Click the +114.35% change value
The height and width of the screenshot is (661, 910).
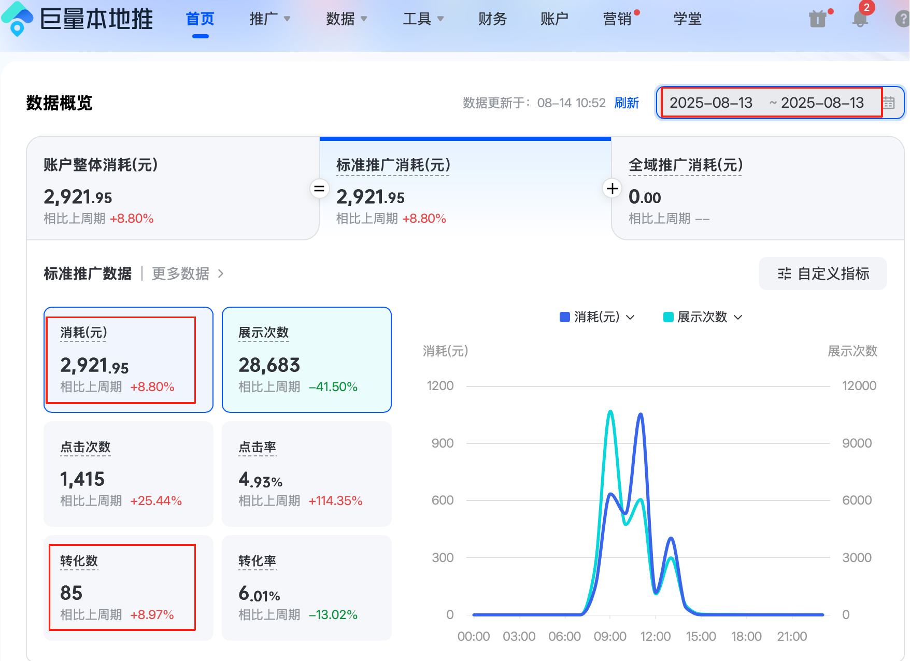(335, 501)
